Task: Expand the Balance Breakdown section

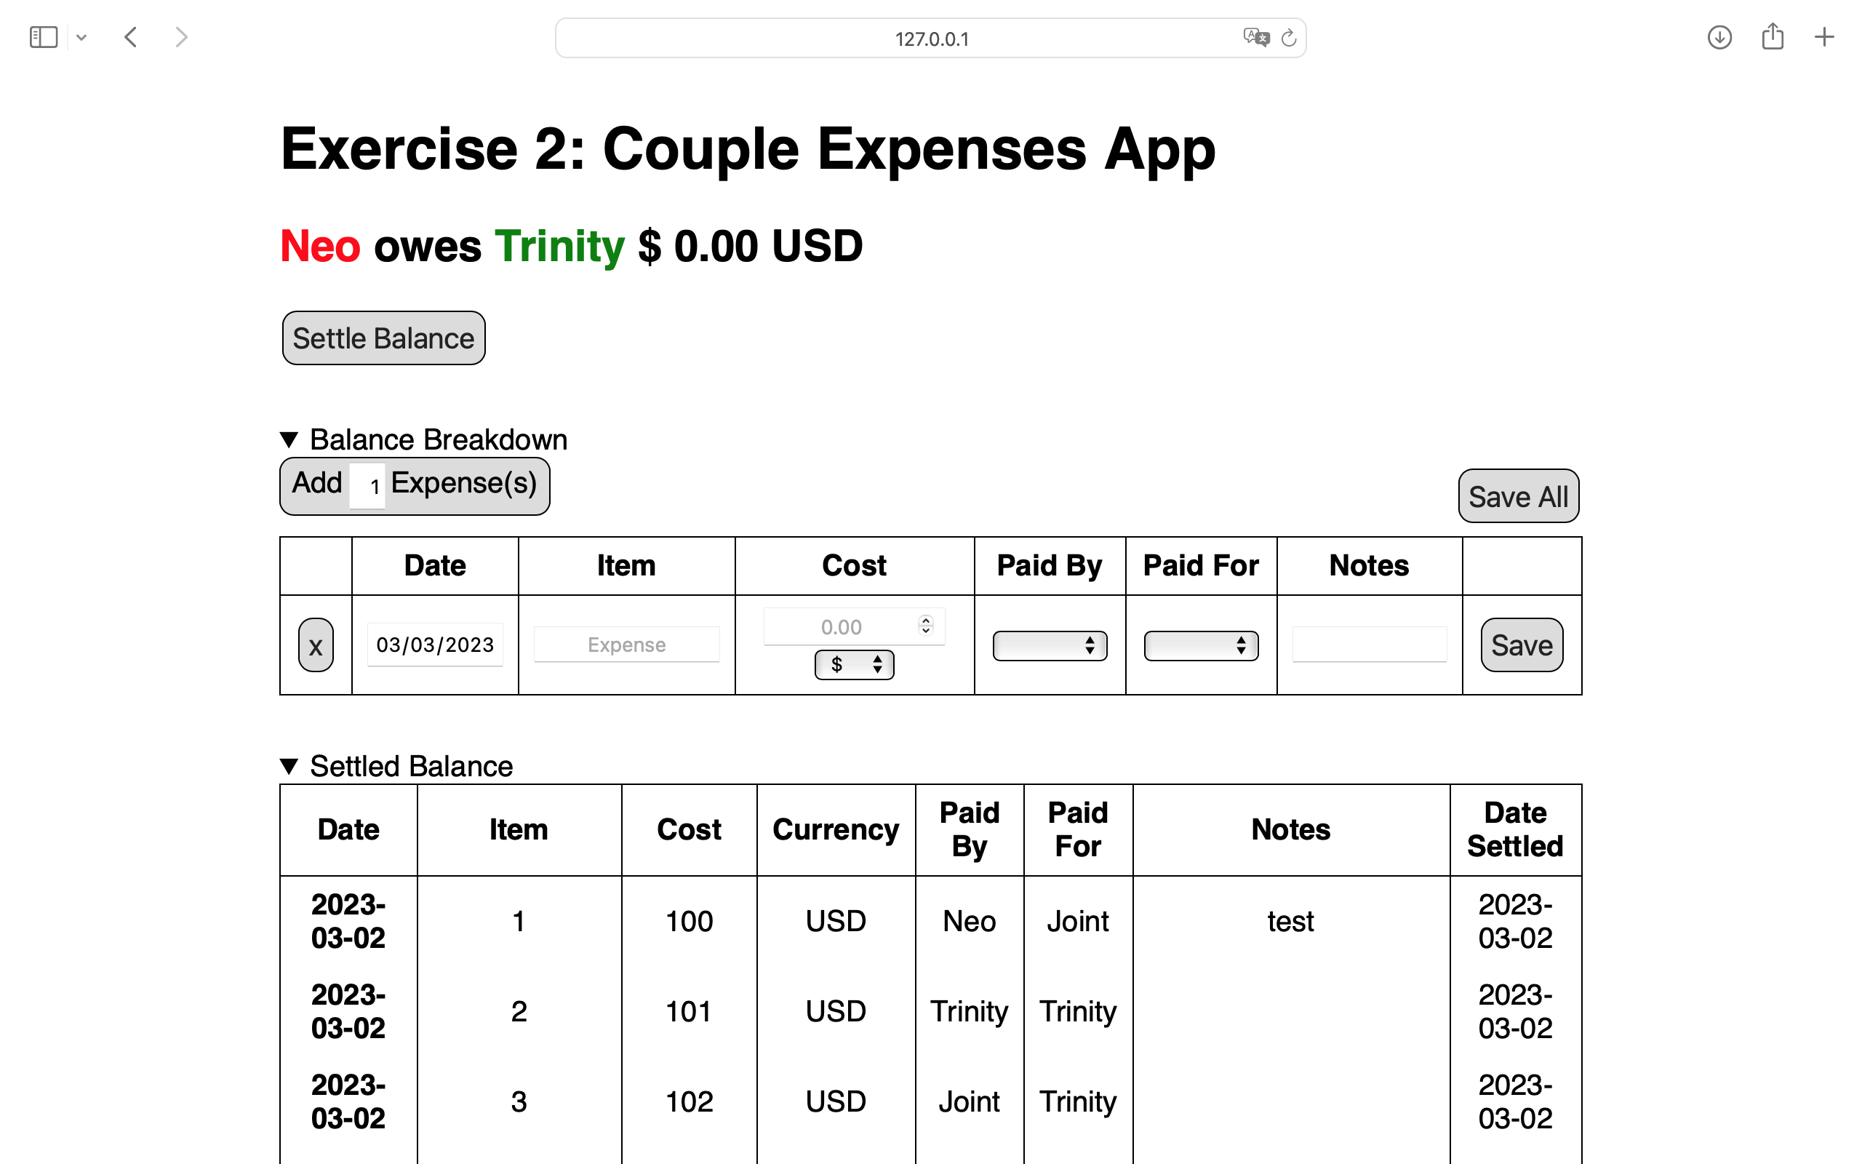Action: tap(291, 440)
